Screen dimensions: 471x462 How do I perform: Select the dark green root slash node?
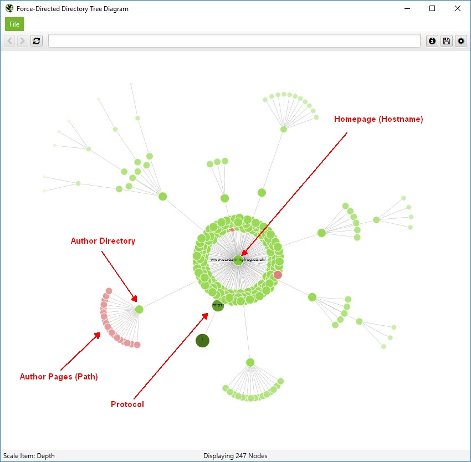[x=202, y=341]
